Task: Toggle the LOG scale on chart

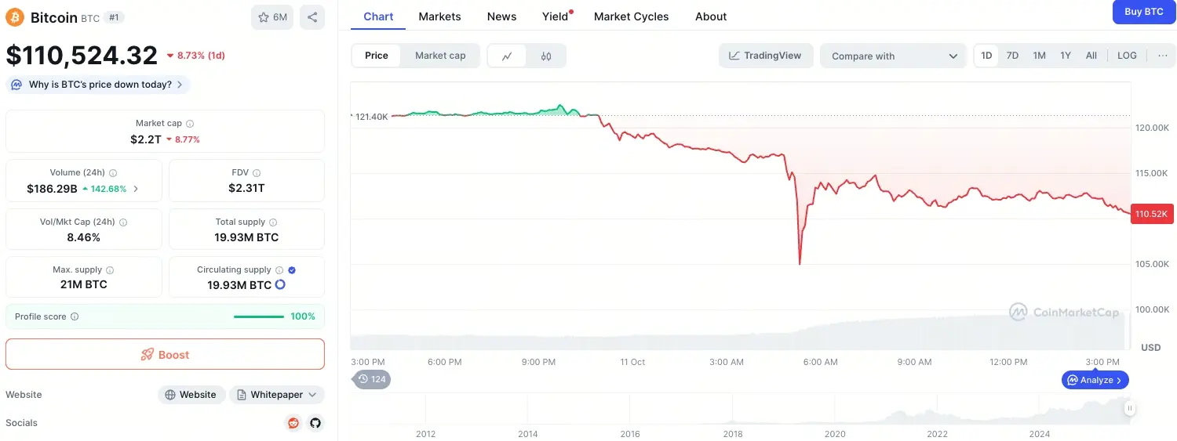Action: 1127,56
